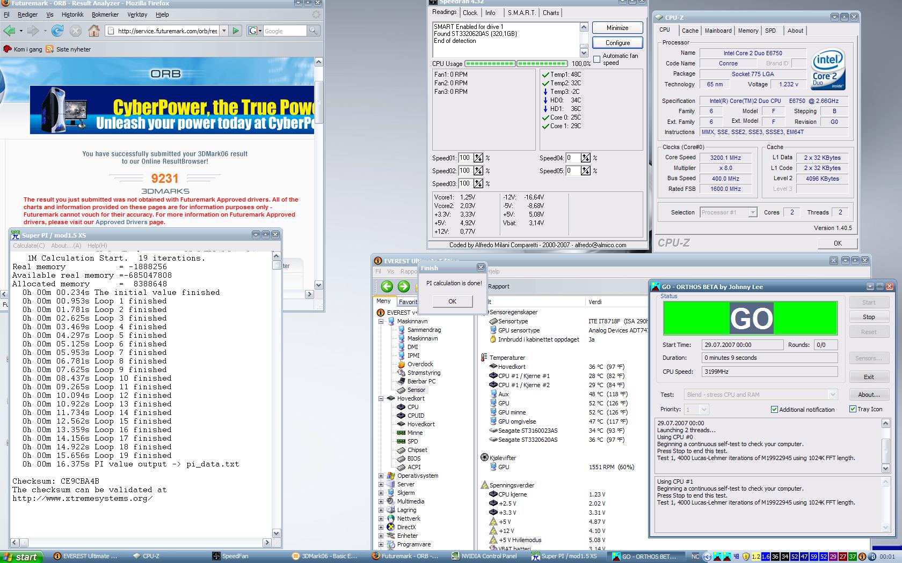Open Firefox URL history dropdown arrow
Screen dimensions: 902x563
(x=224, y=31)
